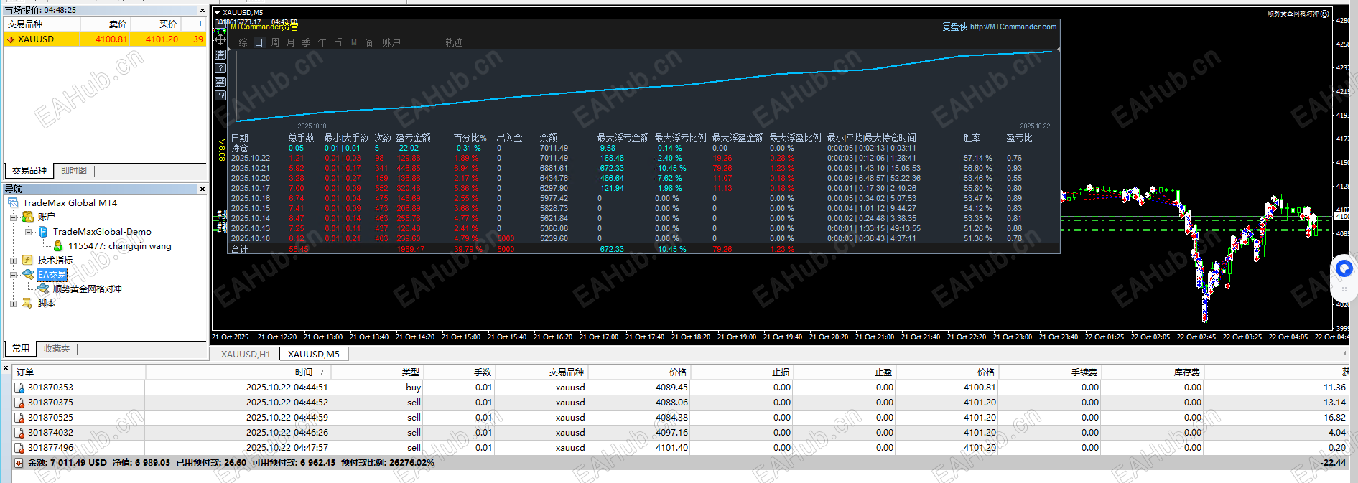The width and height of the screenshot is (1358, 483).
Task: Click user icon beside 1155477 account
Action: click(58, 245)
